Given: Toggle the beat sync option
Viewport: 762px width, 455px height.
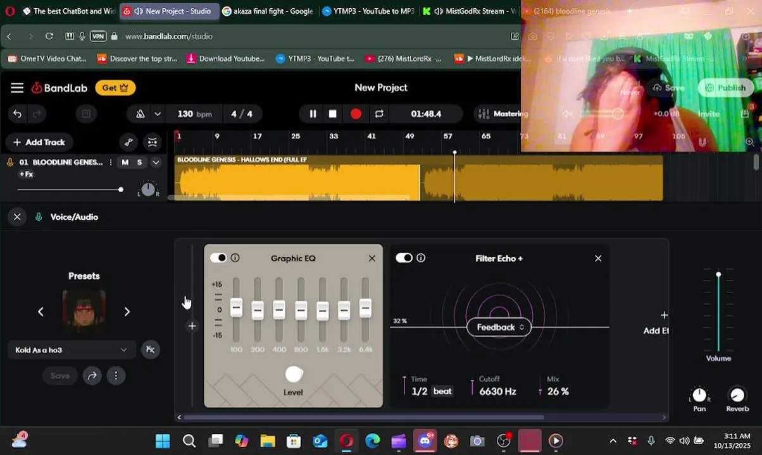Looking at the screenshot, I should [442, 392].
